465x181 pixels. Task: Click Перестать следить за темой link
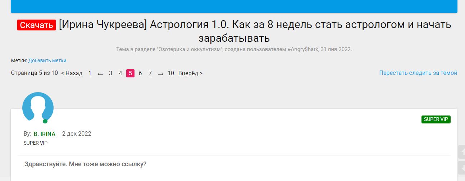pos(418,73)
